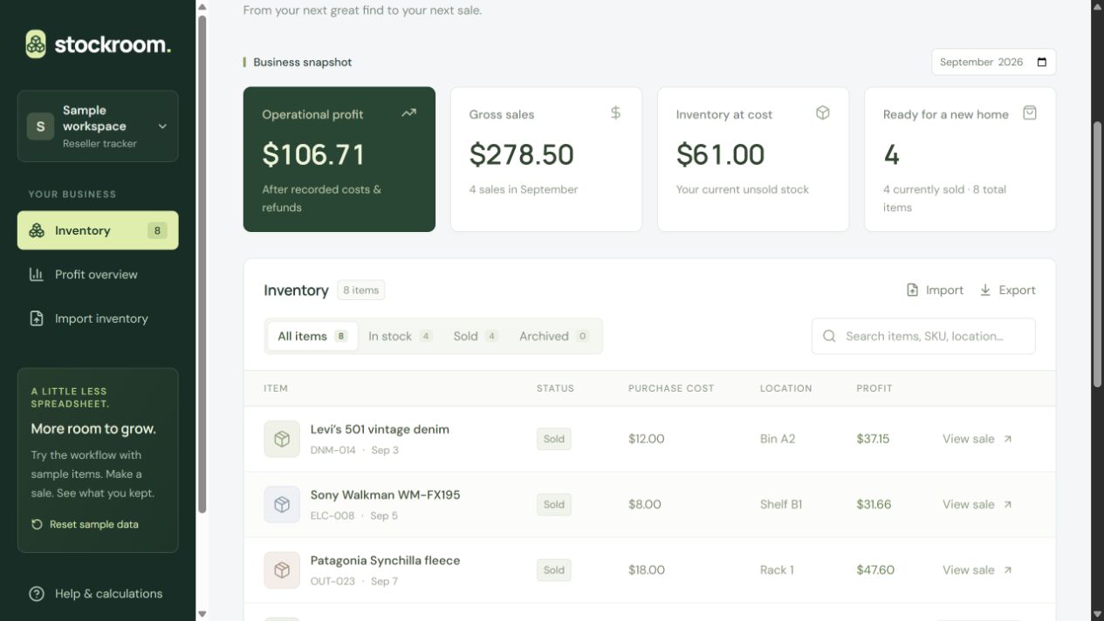Click the calendar icon in month field

click(x=1041, y=62)
